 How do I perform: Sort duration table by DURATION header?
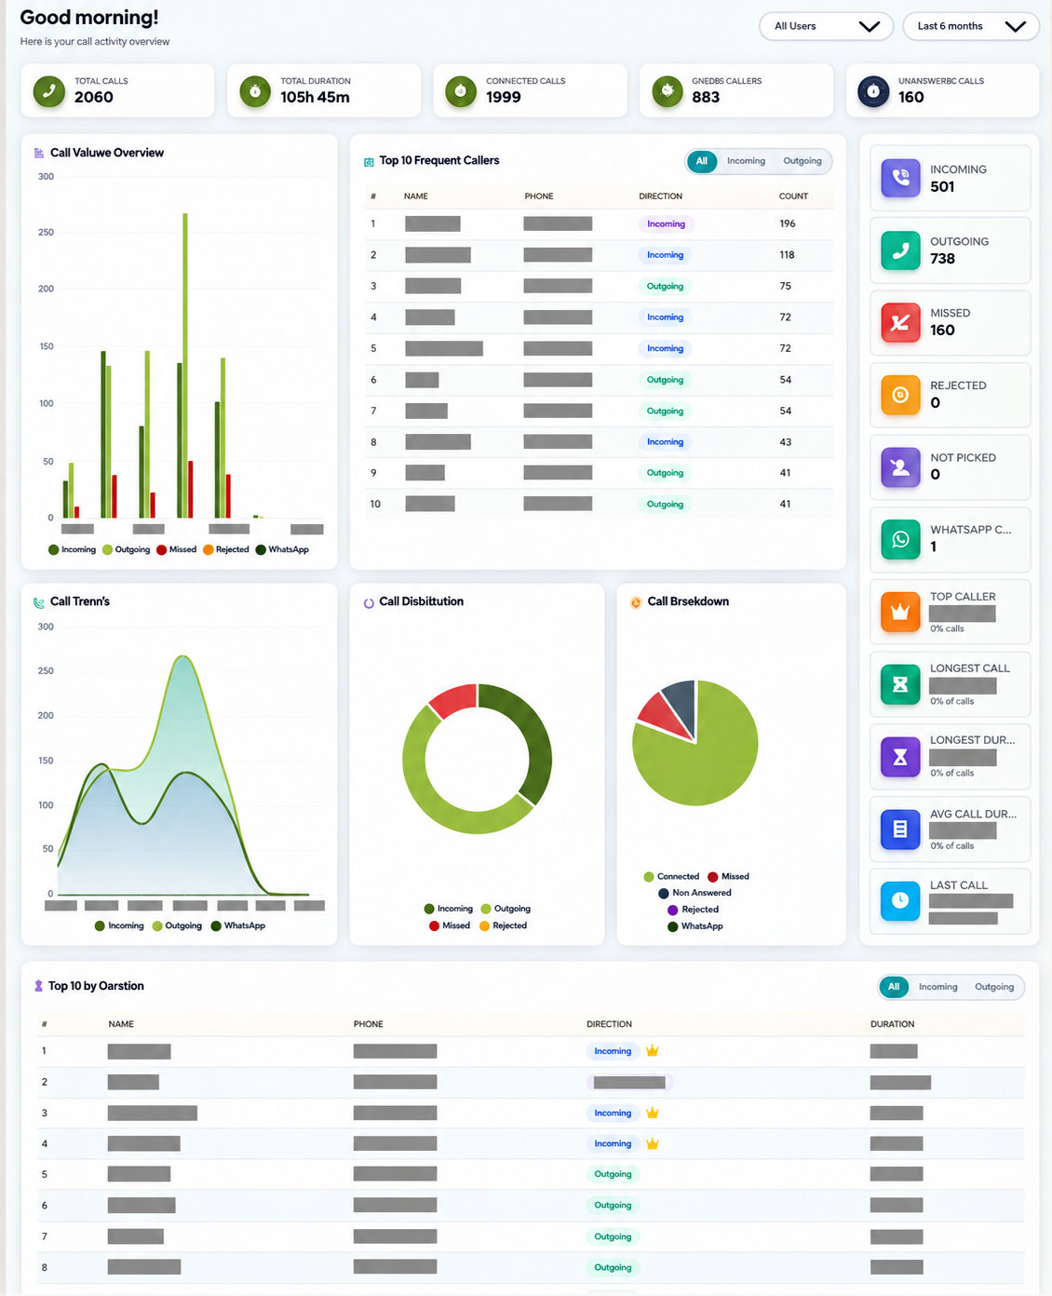coord(892,1024)
